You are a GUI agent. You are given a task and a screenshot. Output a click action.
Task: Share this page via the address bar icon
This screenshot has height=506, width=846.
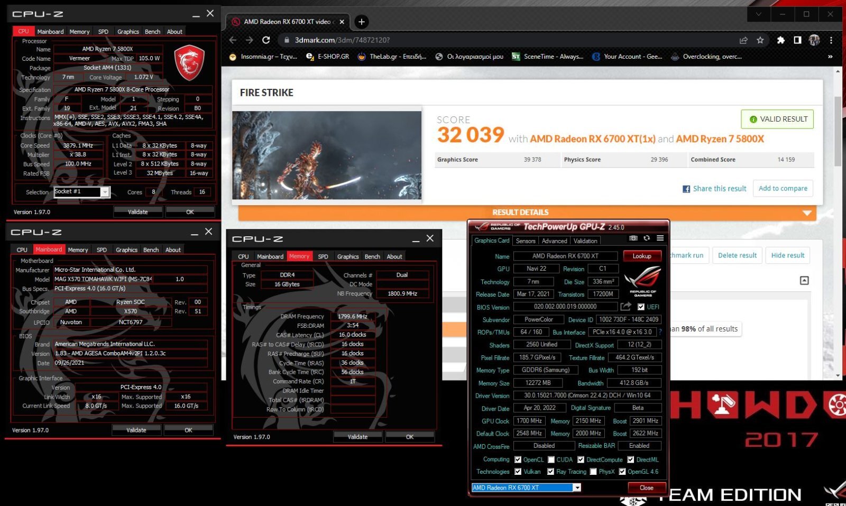743,40
